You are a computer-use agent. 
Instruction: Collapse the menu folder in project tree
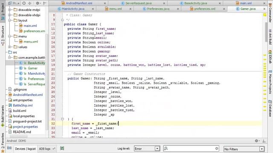click(x=10, y=36)
